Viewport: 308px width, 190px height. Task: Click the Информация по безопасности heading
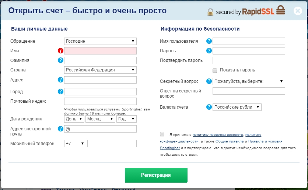point(200,29)
